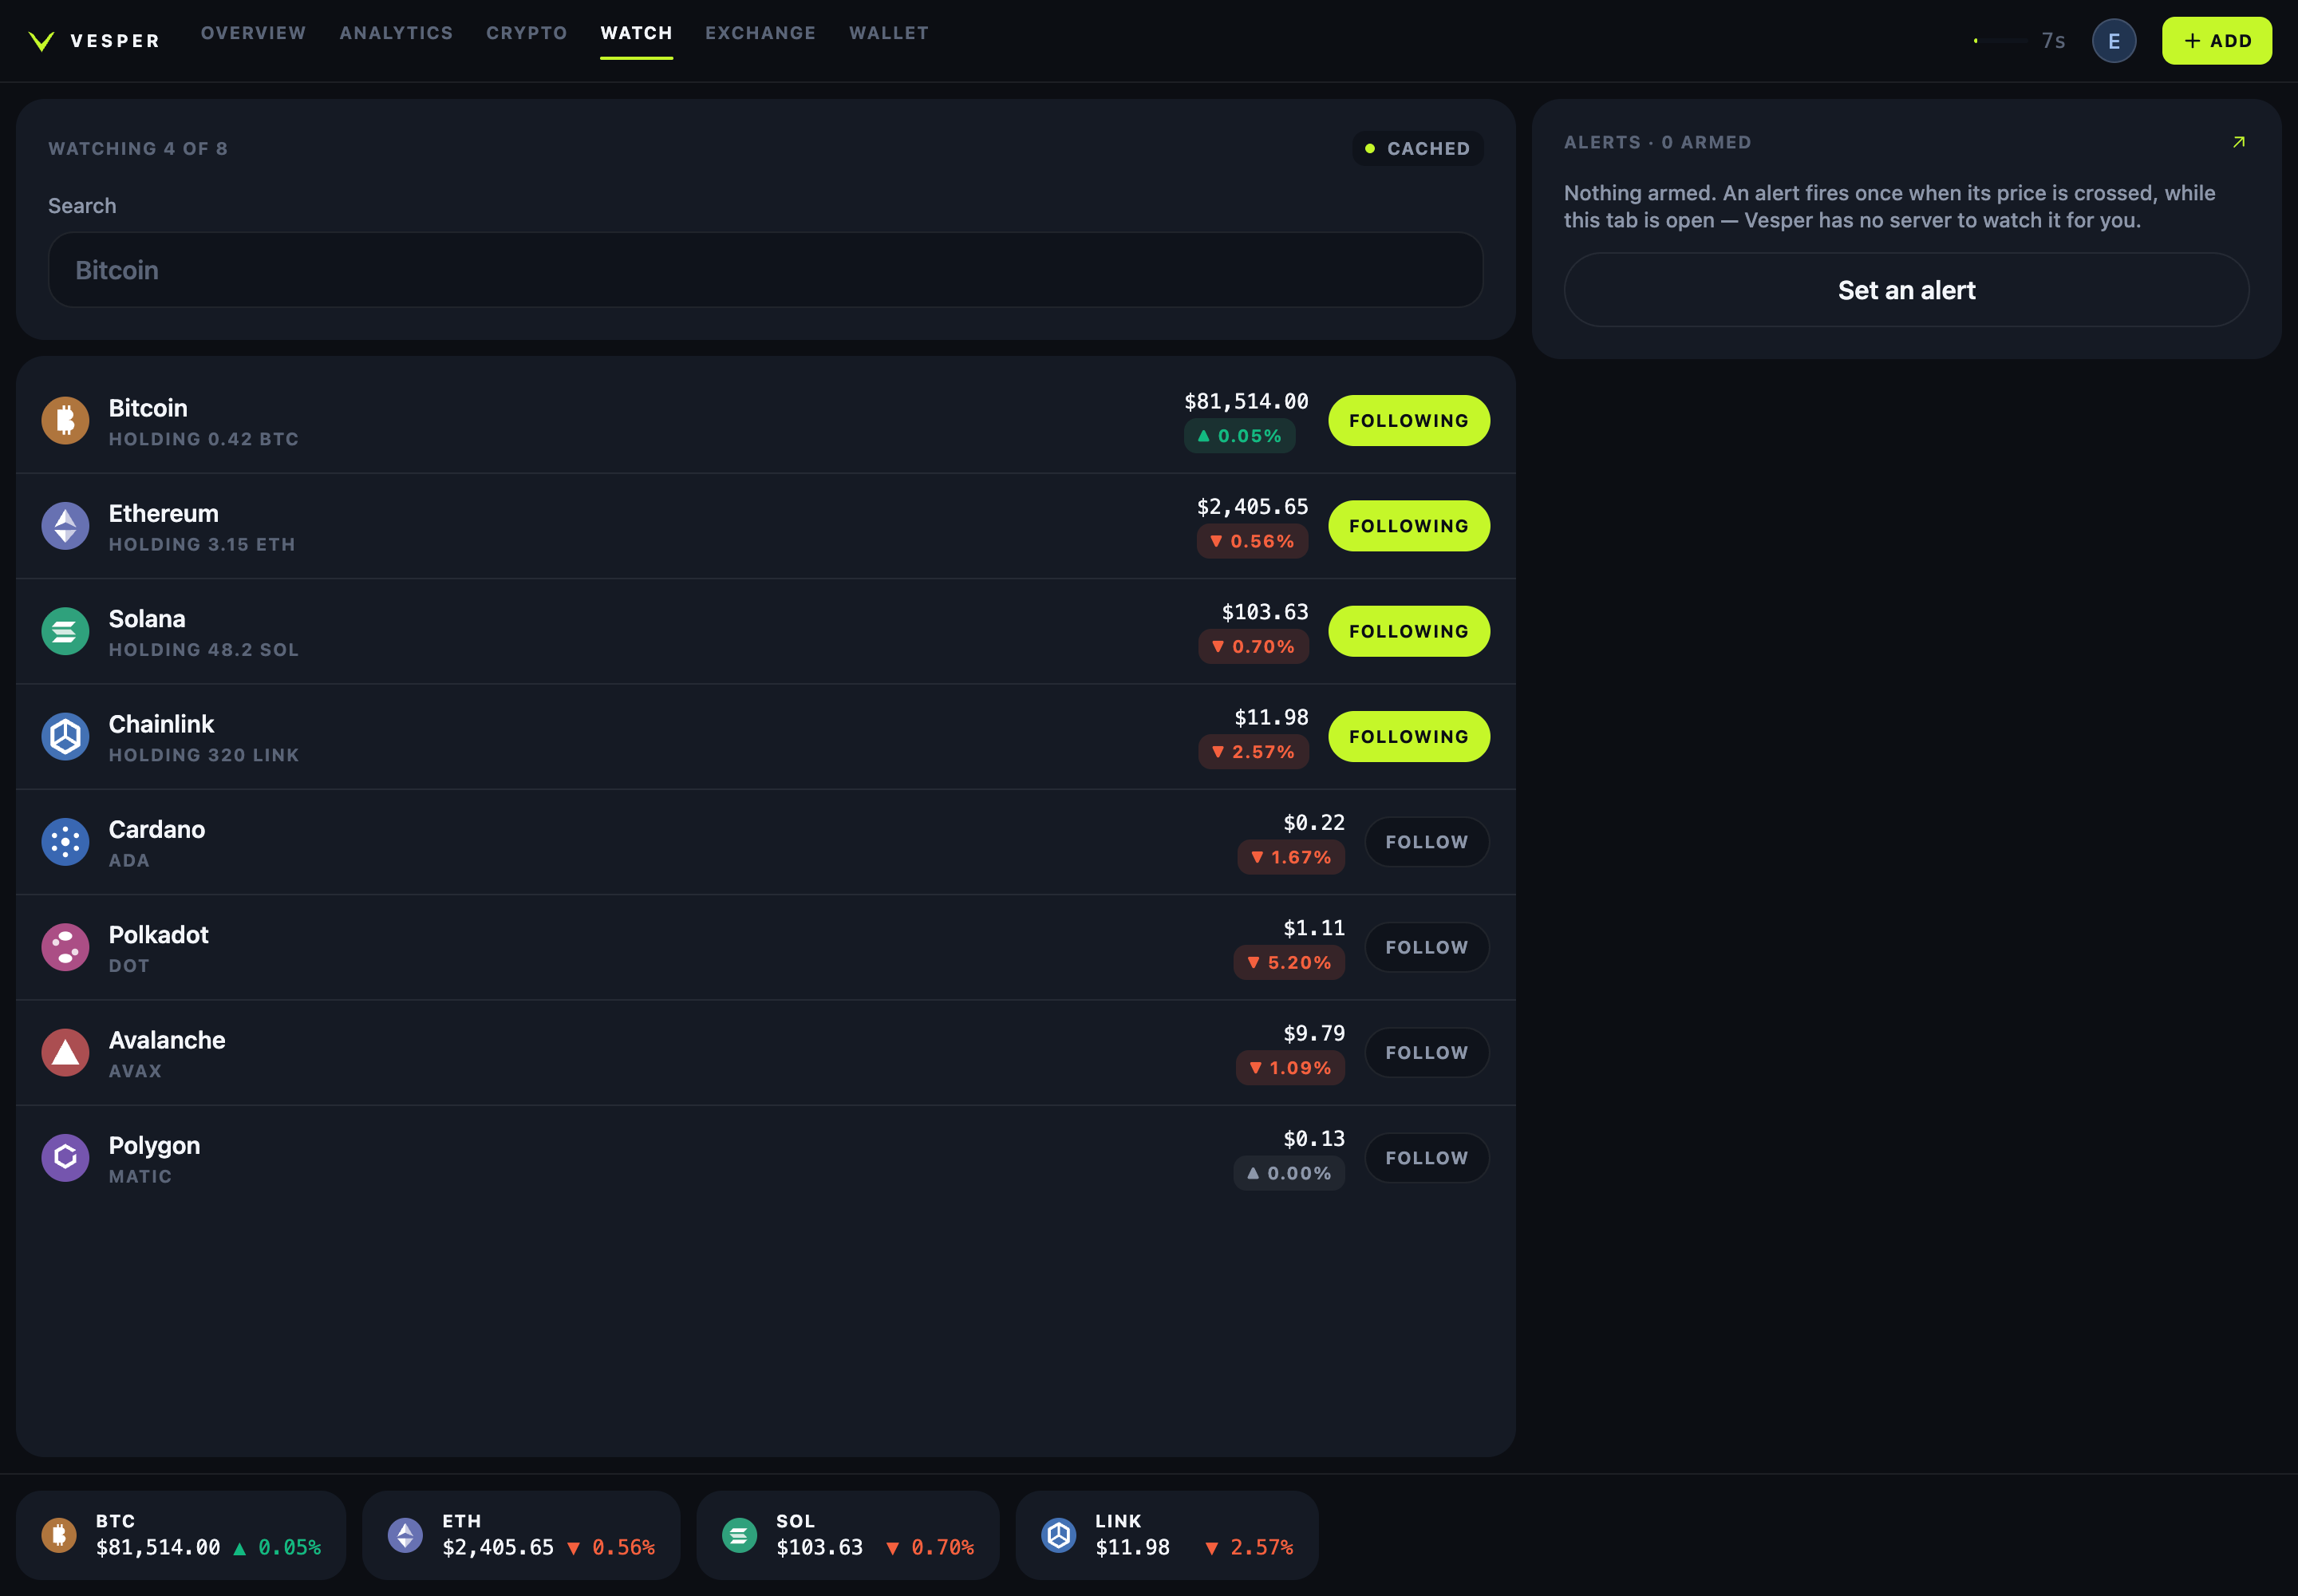
Task: Open the Wallet tab
Action: coord(889,33)
